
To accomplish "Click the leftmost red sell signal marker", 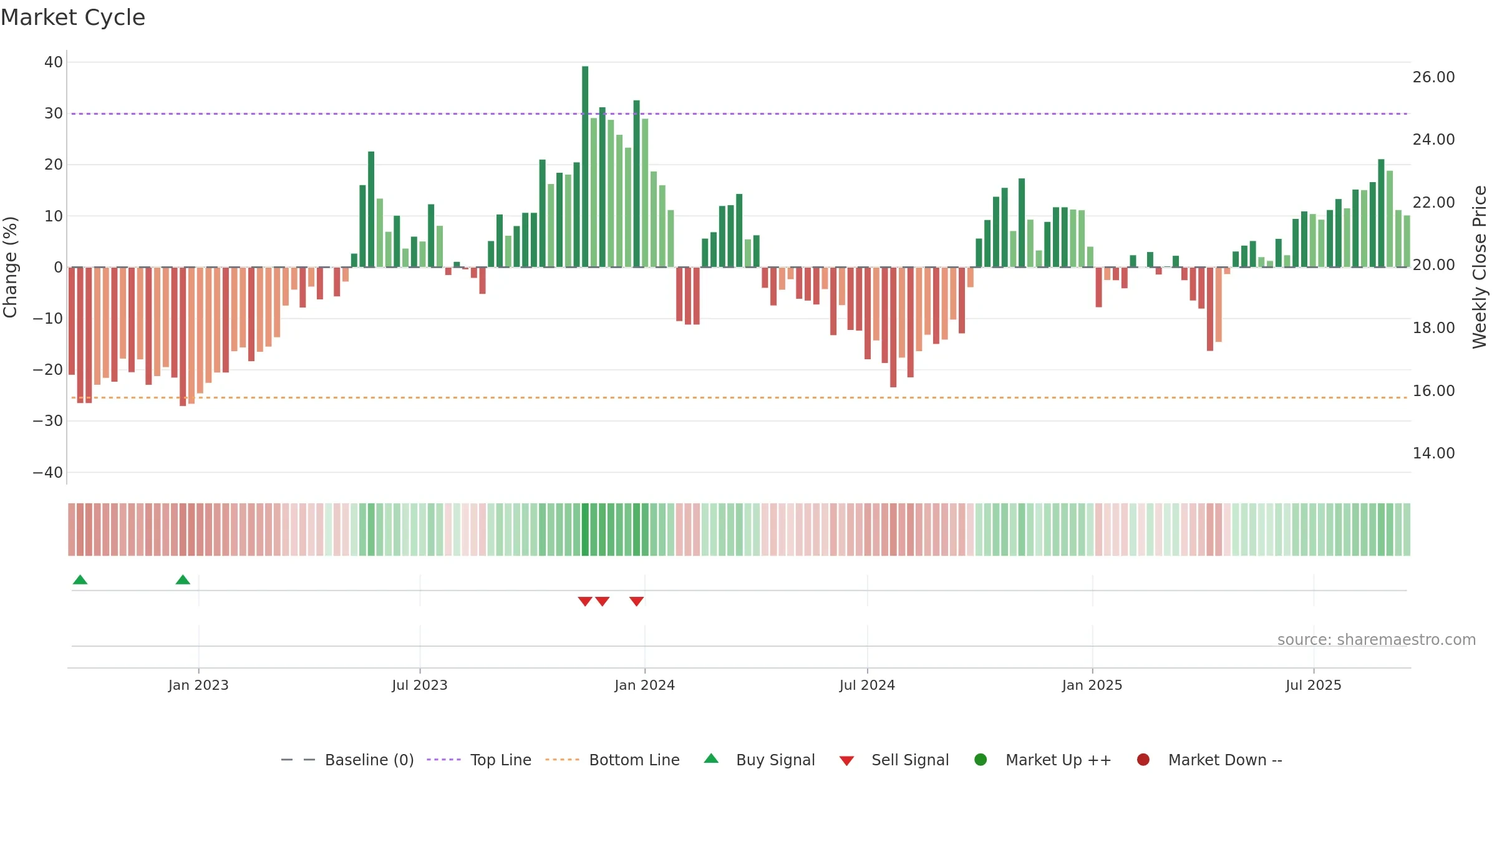I will pos(585,601).
